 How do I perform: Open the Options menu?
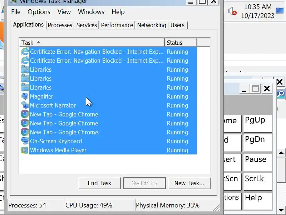[x=39, y=12]
